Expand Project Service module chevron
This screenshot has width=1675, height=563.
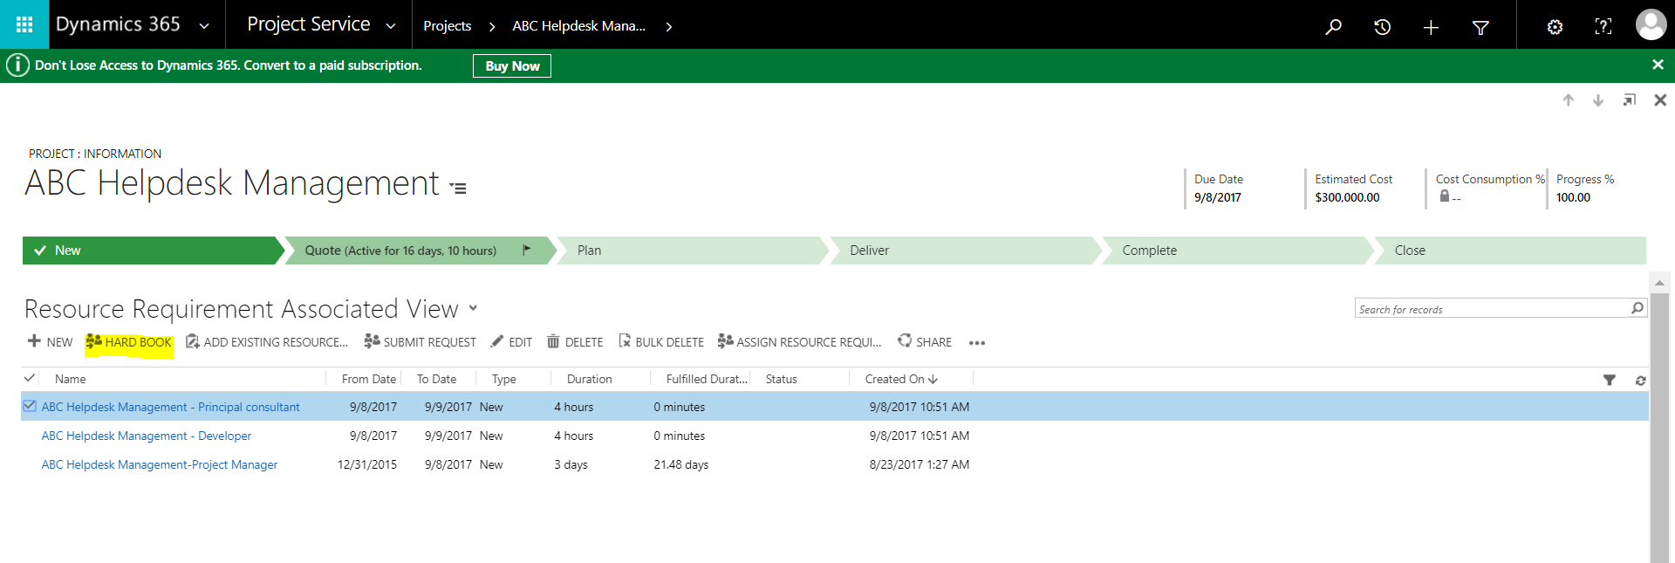pyautogui.click(x=391, y=26)
